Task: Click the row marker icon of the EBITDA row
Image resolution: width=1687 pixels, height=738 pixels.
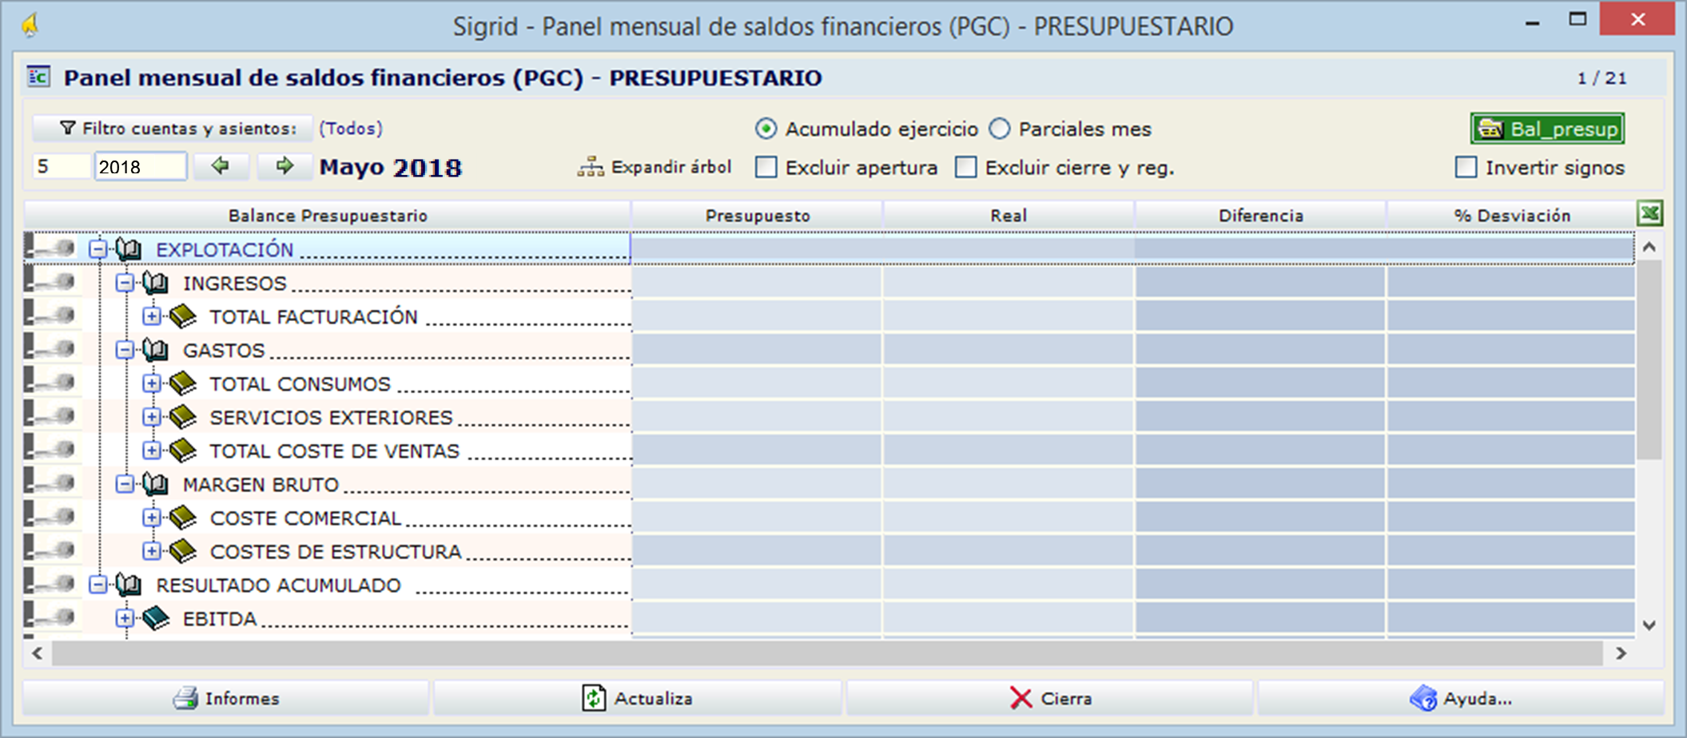Action: pyautogui.click(x=51, y=617)
